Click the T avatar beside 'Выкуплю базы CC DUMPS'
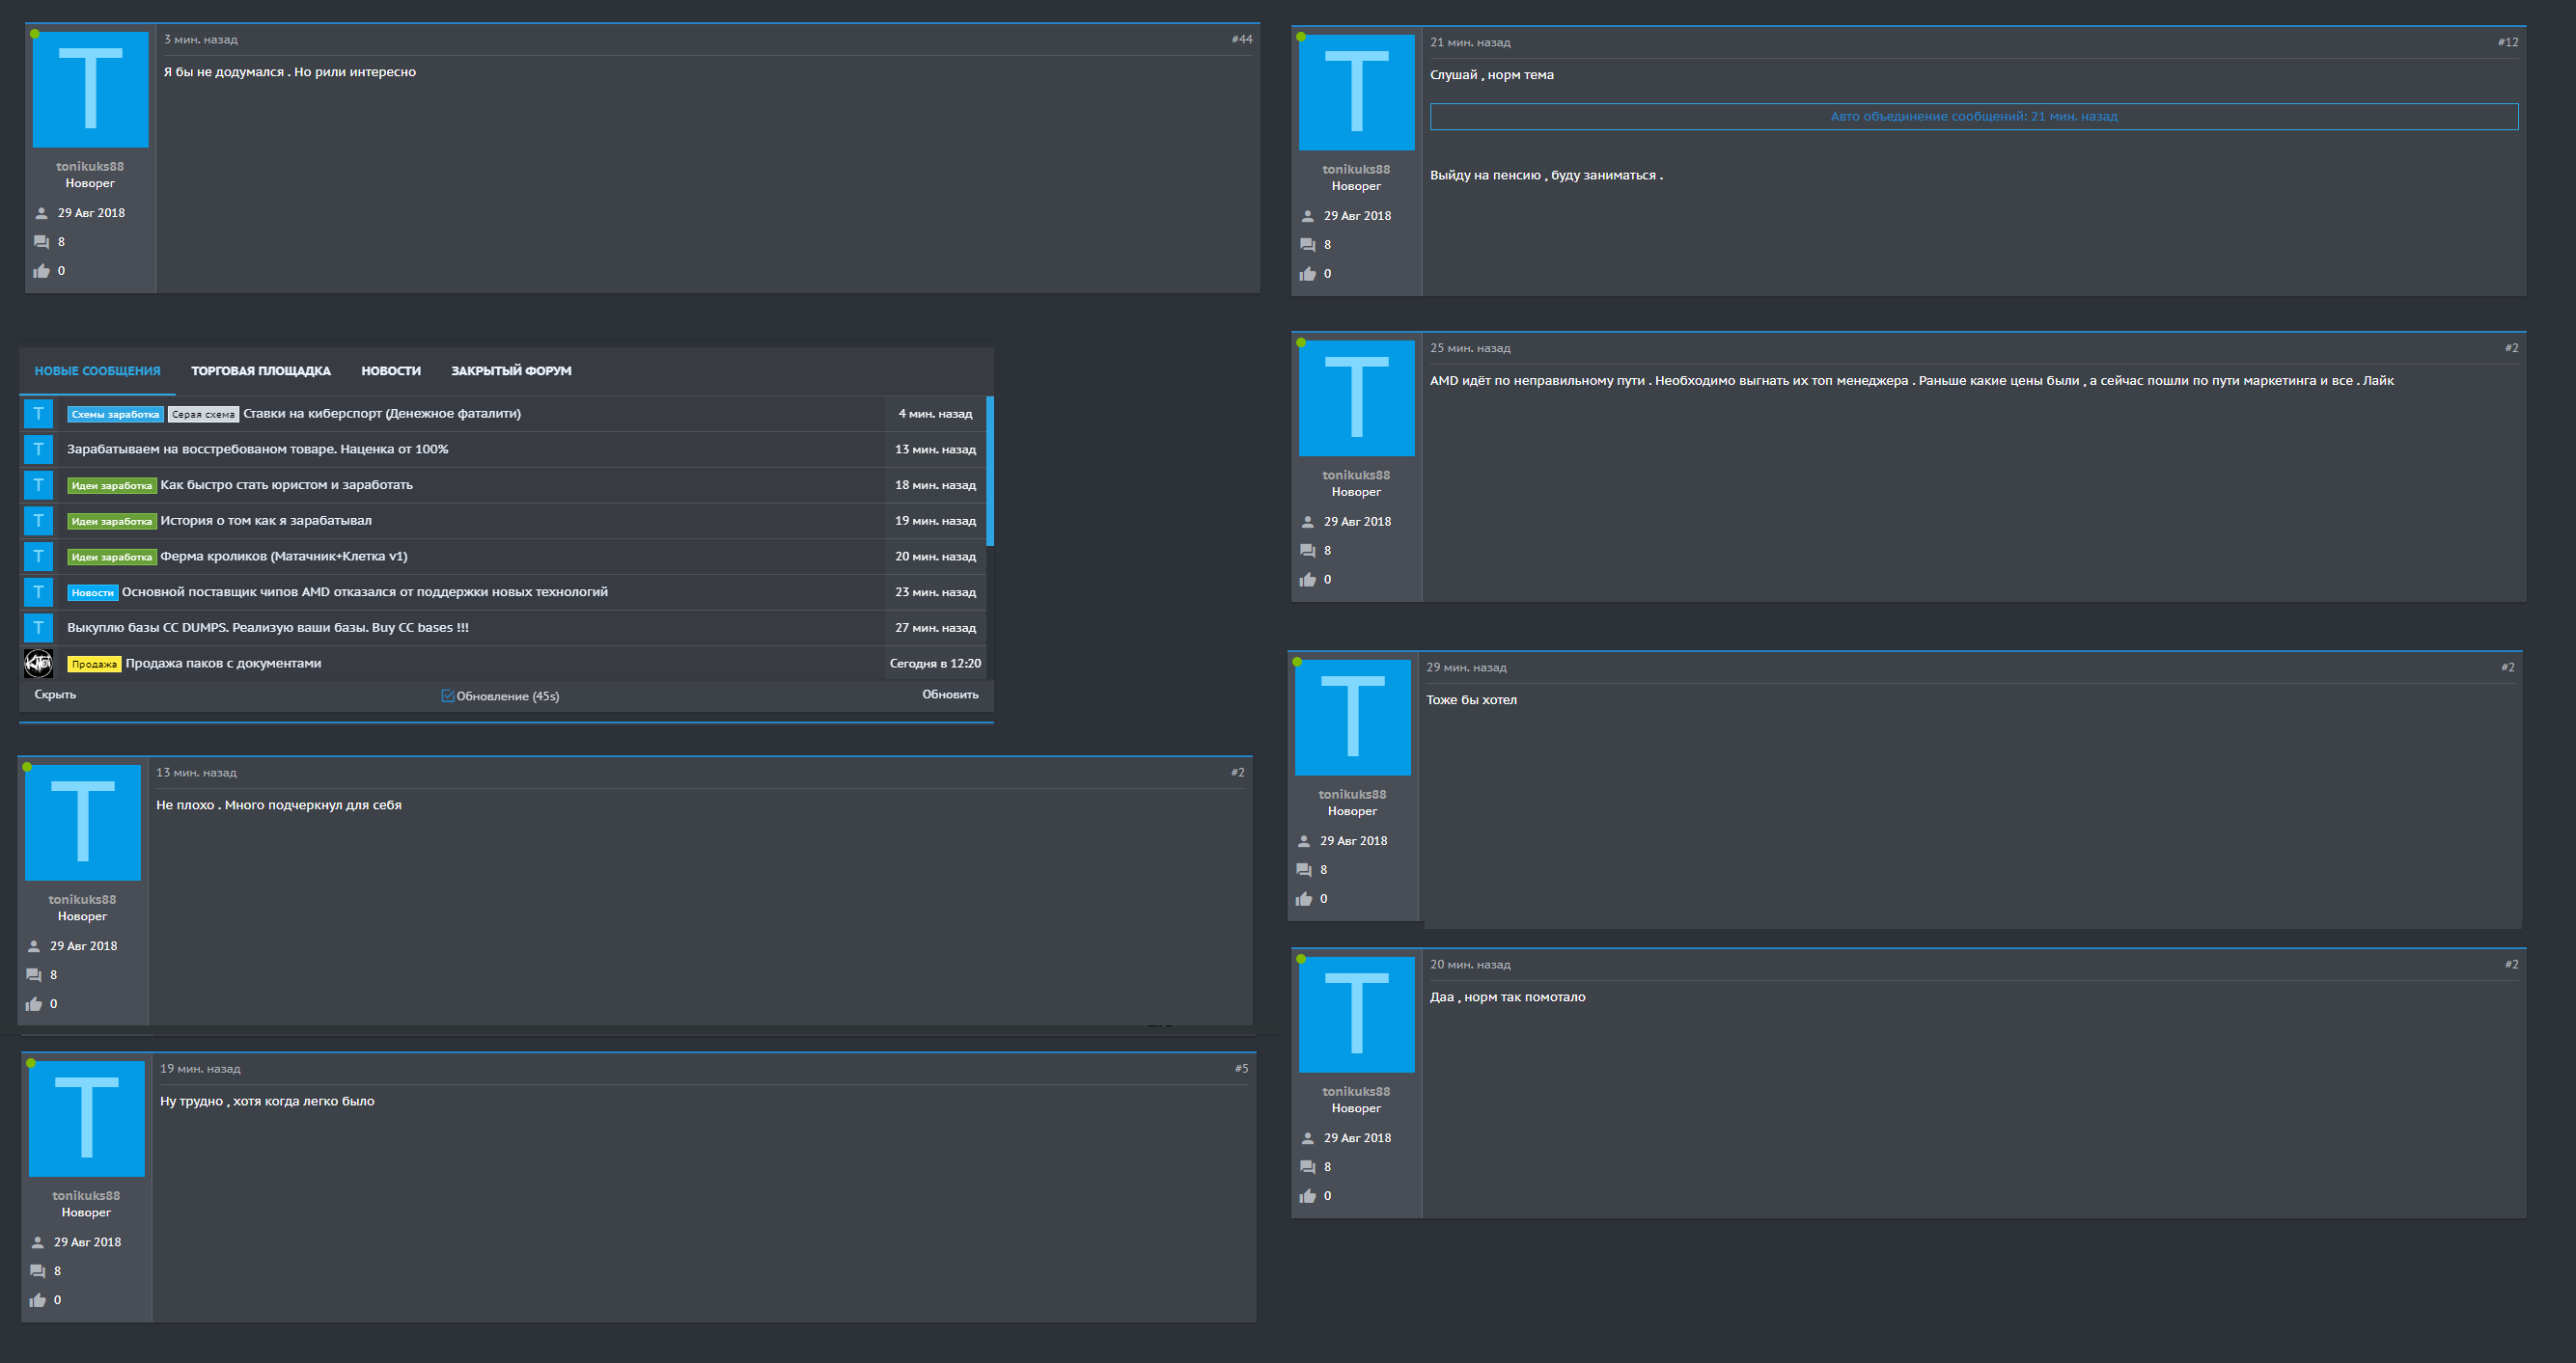Viewport: 2576px width, 1363px height. click(x=38, y=628)
